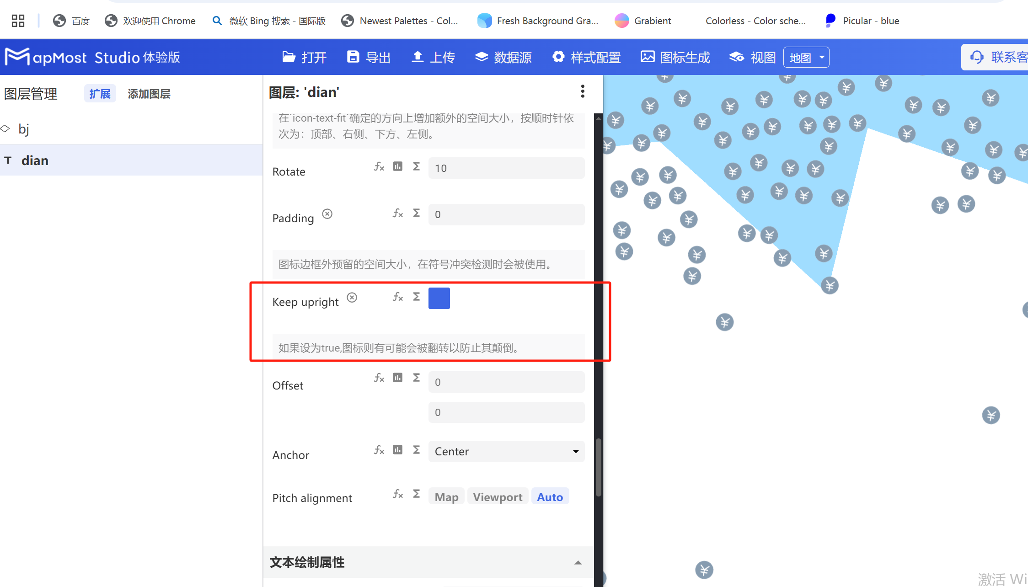Click the Σ icon beside Padding

pyautogui.click(x=415, y=213)
